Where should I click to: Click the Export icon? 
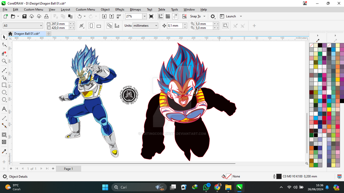(112, 16)
